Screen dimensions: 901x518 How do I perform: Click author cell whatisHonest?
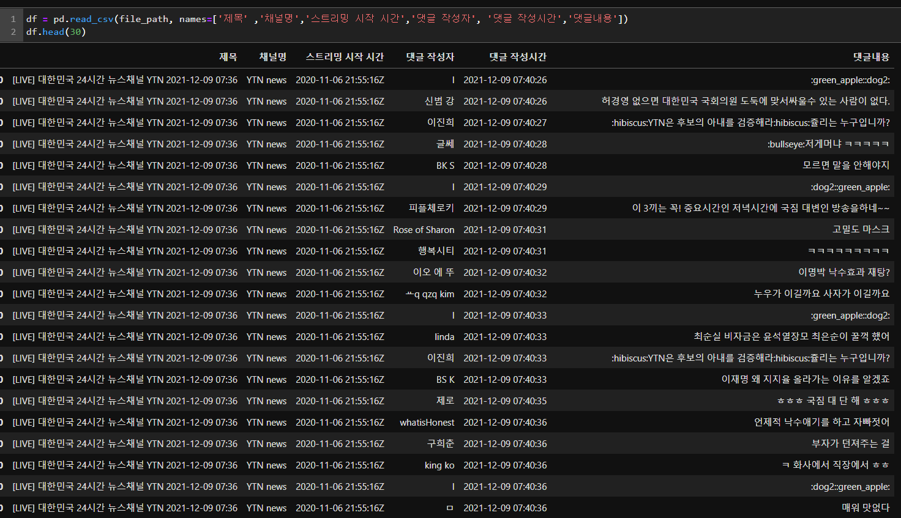[427, 422]
